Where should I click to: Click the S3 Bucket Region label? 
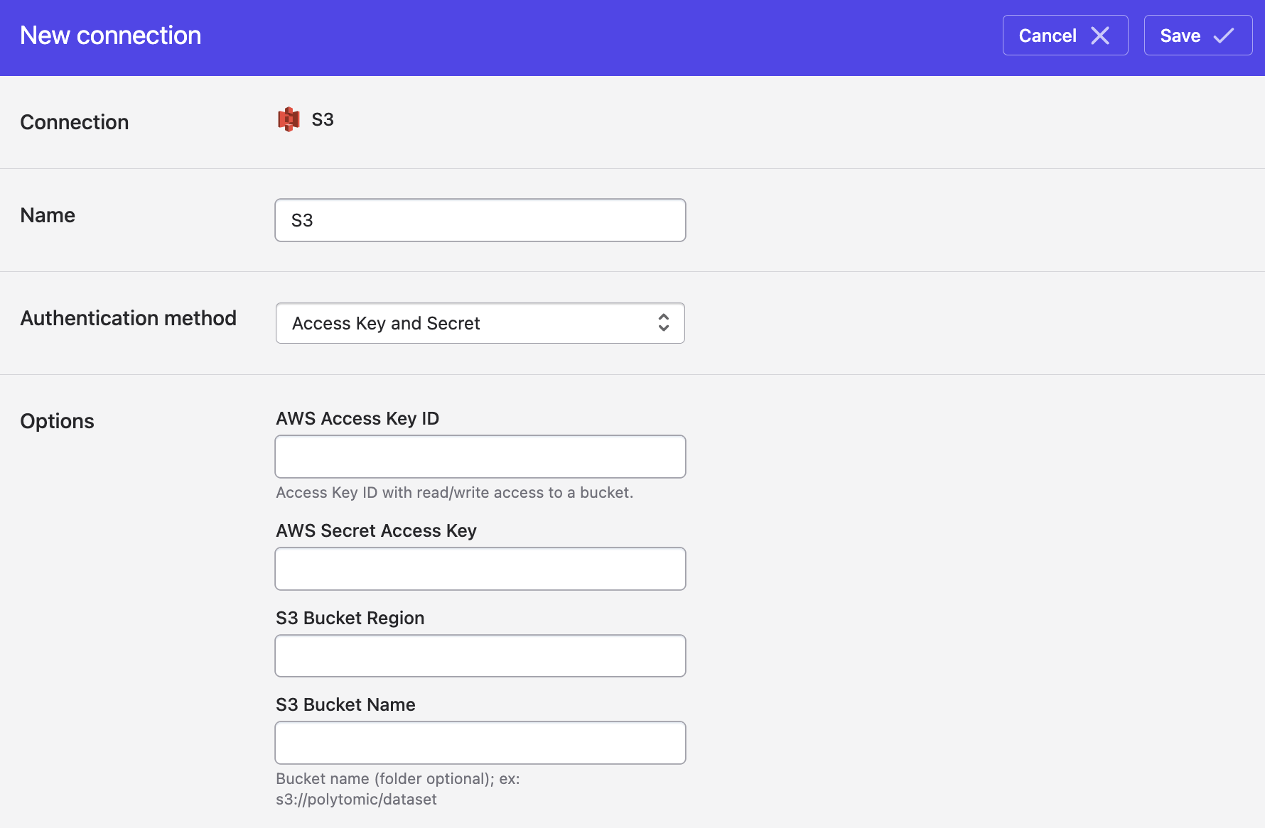[x=350, y=618]
